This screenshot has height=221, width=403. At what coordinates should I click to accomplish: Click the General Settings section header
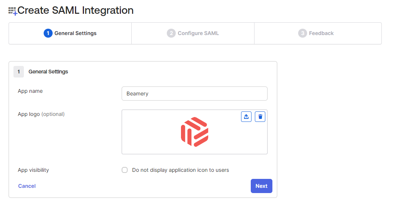click(48, 72)
